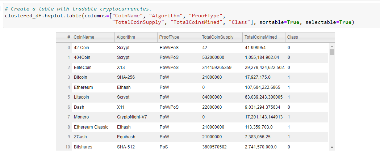The height and width of the screenshot is (160, 380).
Task: Select the 404Coin cell
Action: point(93,57)
